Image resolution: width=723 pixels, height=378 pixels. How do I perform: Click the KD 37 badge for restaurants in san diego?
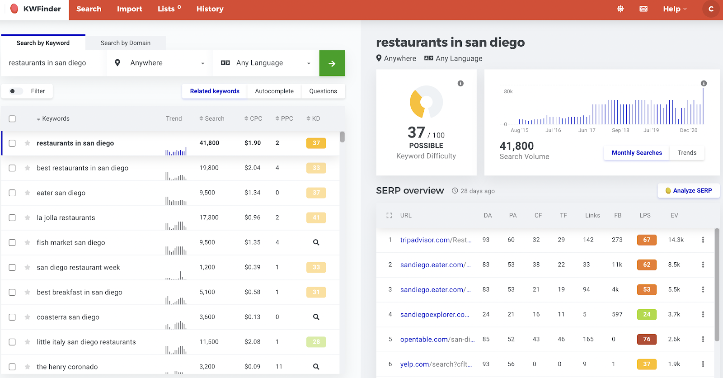(316, 143)
